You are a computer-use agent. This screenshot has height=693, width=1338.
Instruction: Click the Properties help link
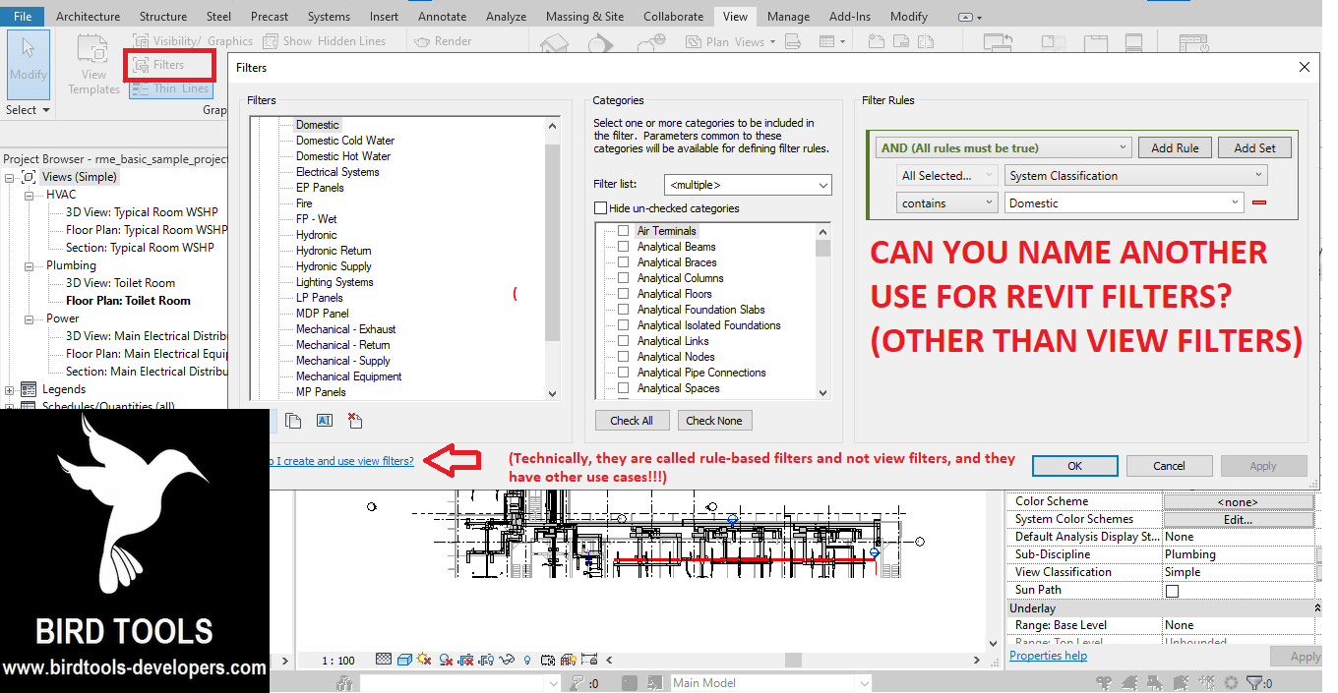click(x=1048, y=656)
